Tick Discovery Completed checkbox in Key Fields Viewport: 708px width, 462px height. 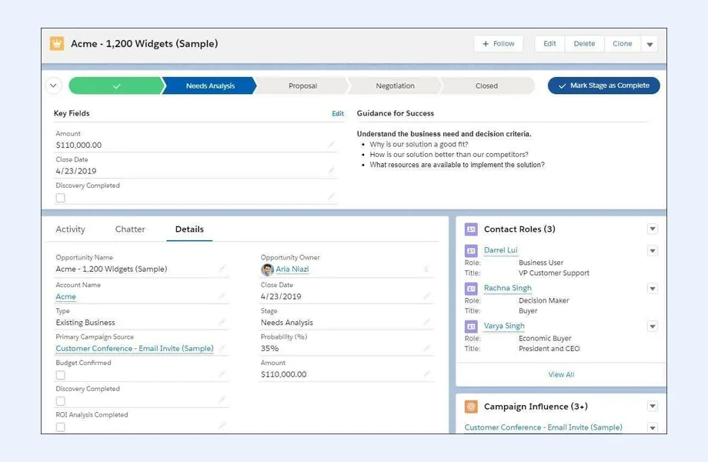point(61,198)
